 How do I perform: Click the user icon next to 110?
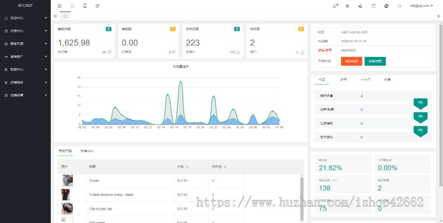238,52
